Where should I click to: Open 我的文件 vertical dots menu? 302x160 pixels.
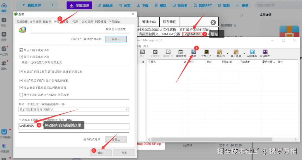tap(52, 5)
